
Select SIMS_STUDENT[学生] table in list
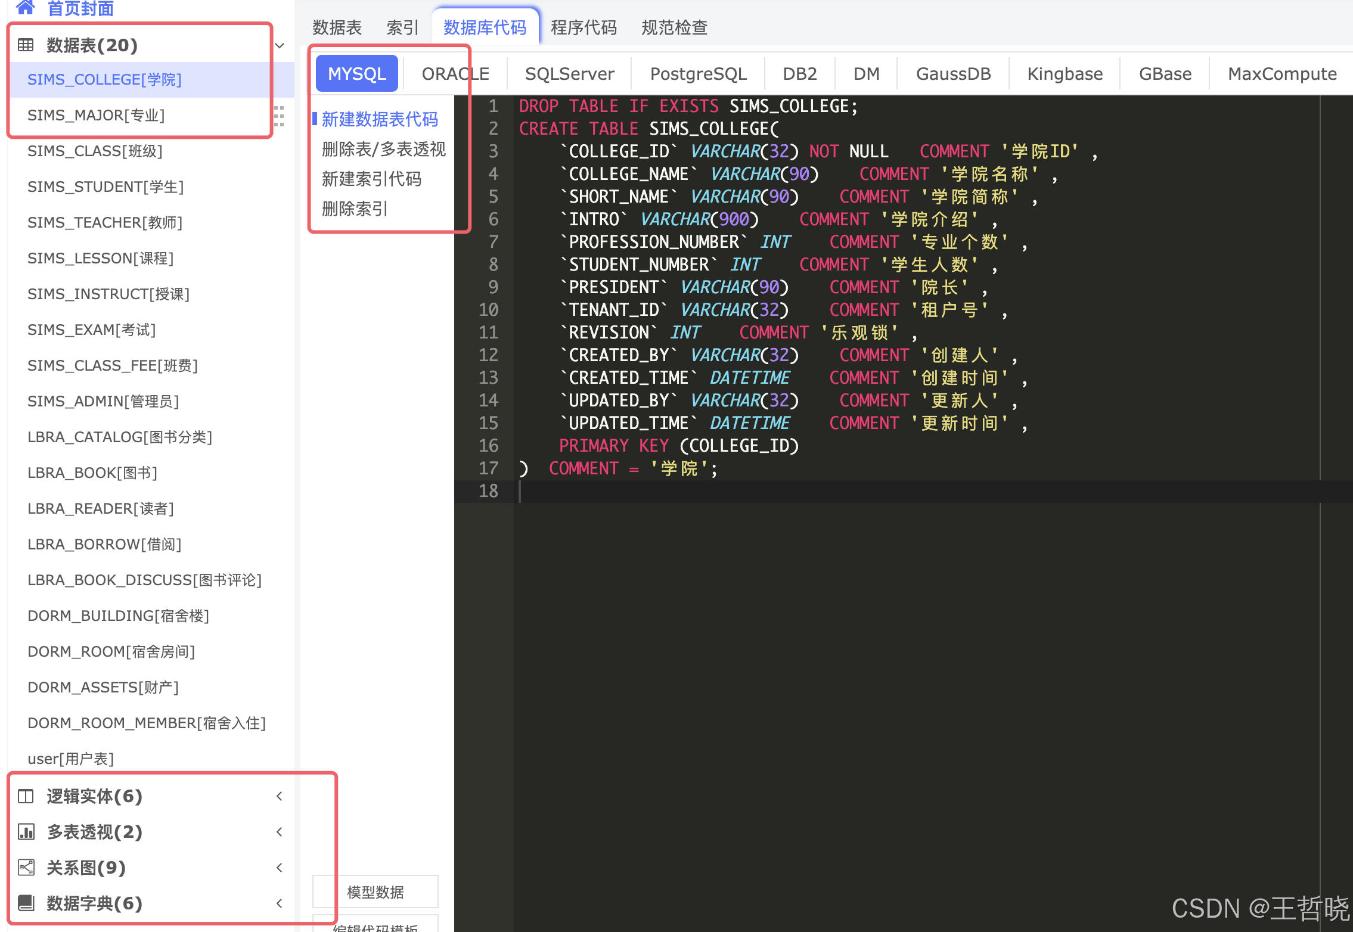pos(105,187)
